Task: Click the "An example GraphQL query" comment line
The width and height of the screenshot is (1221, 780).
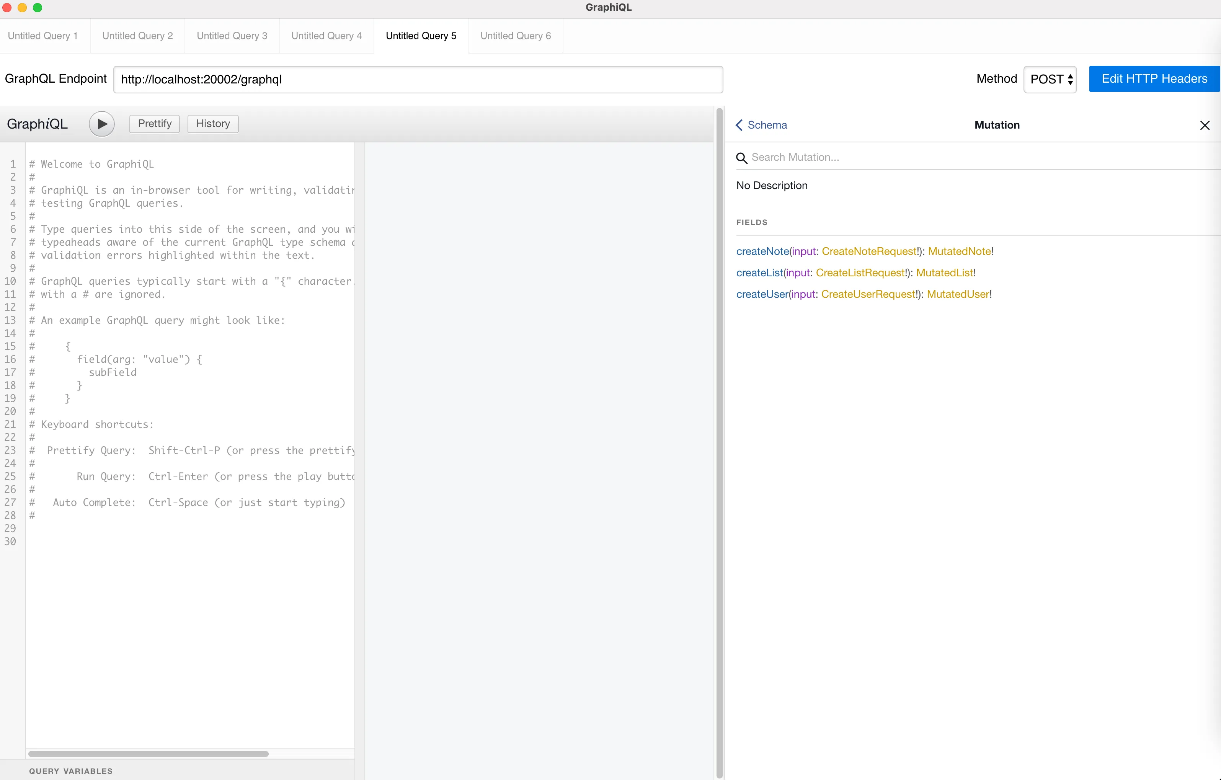Action: tap(157, 320)
